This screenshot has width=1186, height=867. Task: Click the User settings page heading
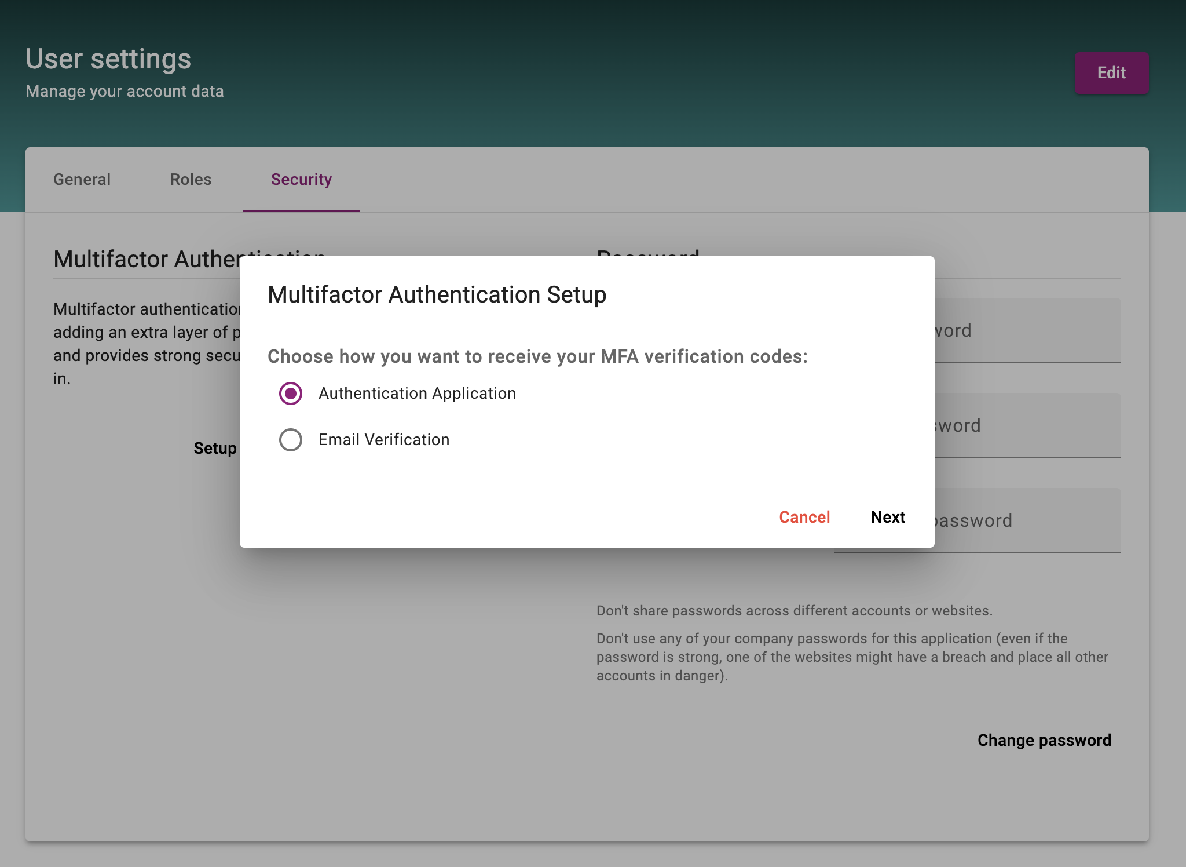pos(108,59)
